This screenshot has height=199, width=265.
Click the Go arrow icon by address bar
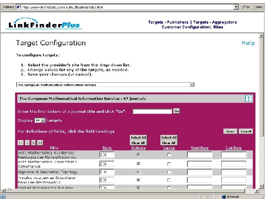246,7
